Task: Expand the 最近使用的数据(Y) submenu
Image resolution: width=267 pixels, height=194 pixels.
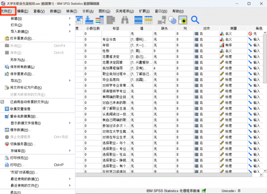Action: pos(69,179)
